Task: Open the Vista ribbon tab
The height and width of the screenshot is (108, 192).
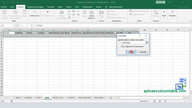Action: click(77, 7)
